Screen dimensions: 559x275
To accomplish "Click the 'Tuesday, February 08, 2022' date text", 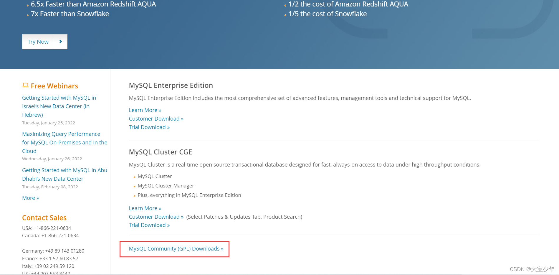I will (50, 187).
